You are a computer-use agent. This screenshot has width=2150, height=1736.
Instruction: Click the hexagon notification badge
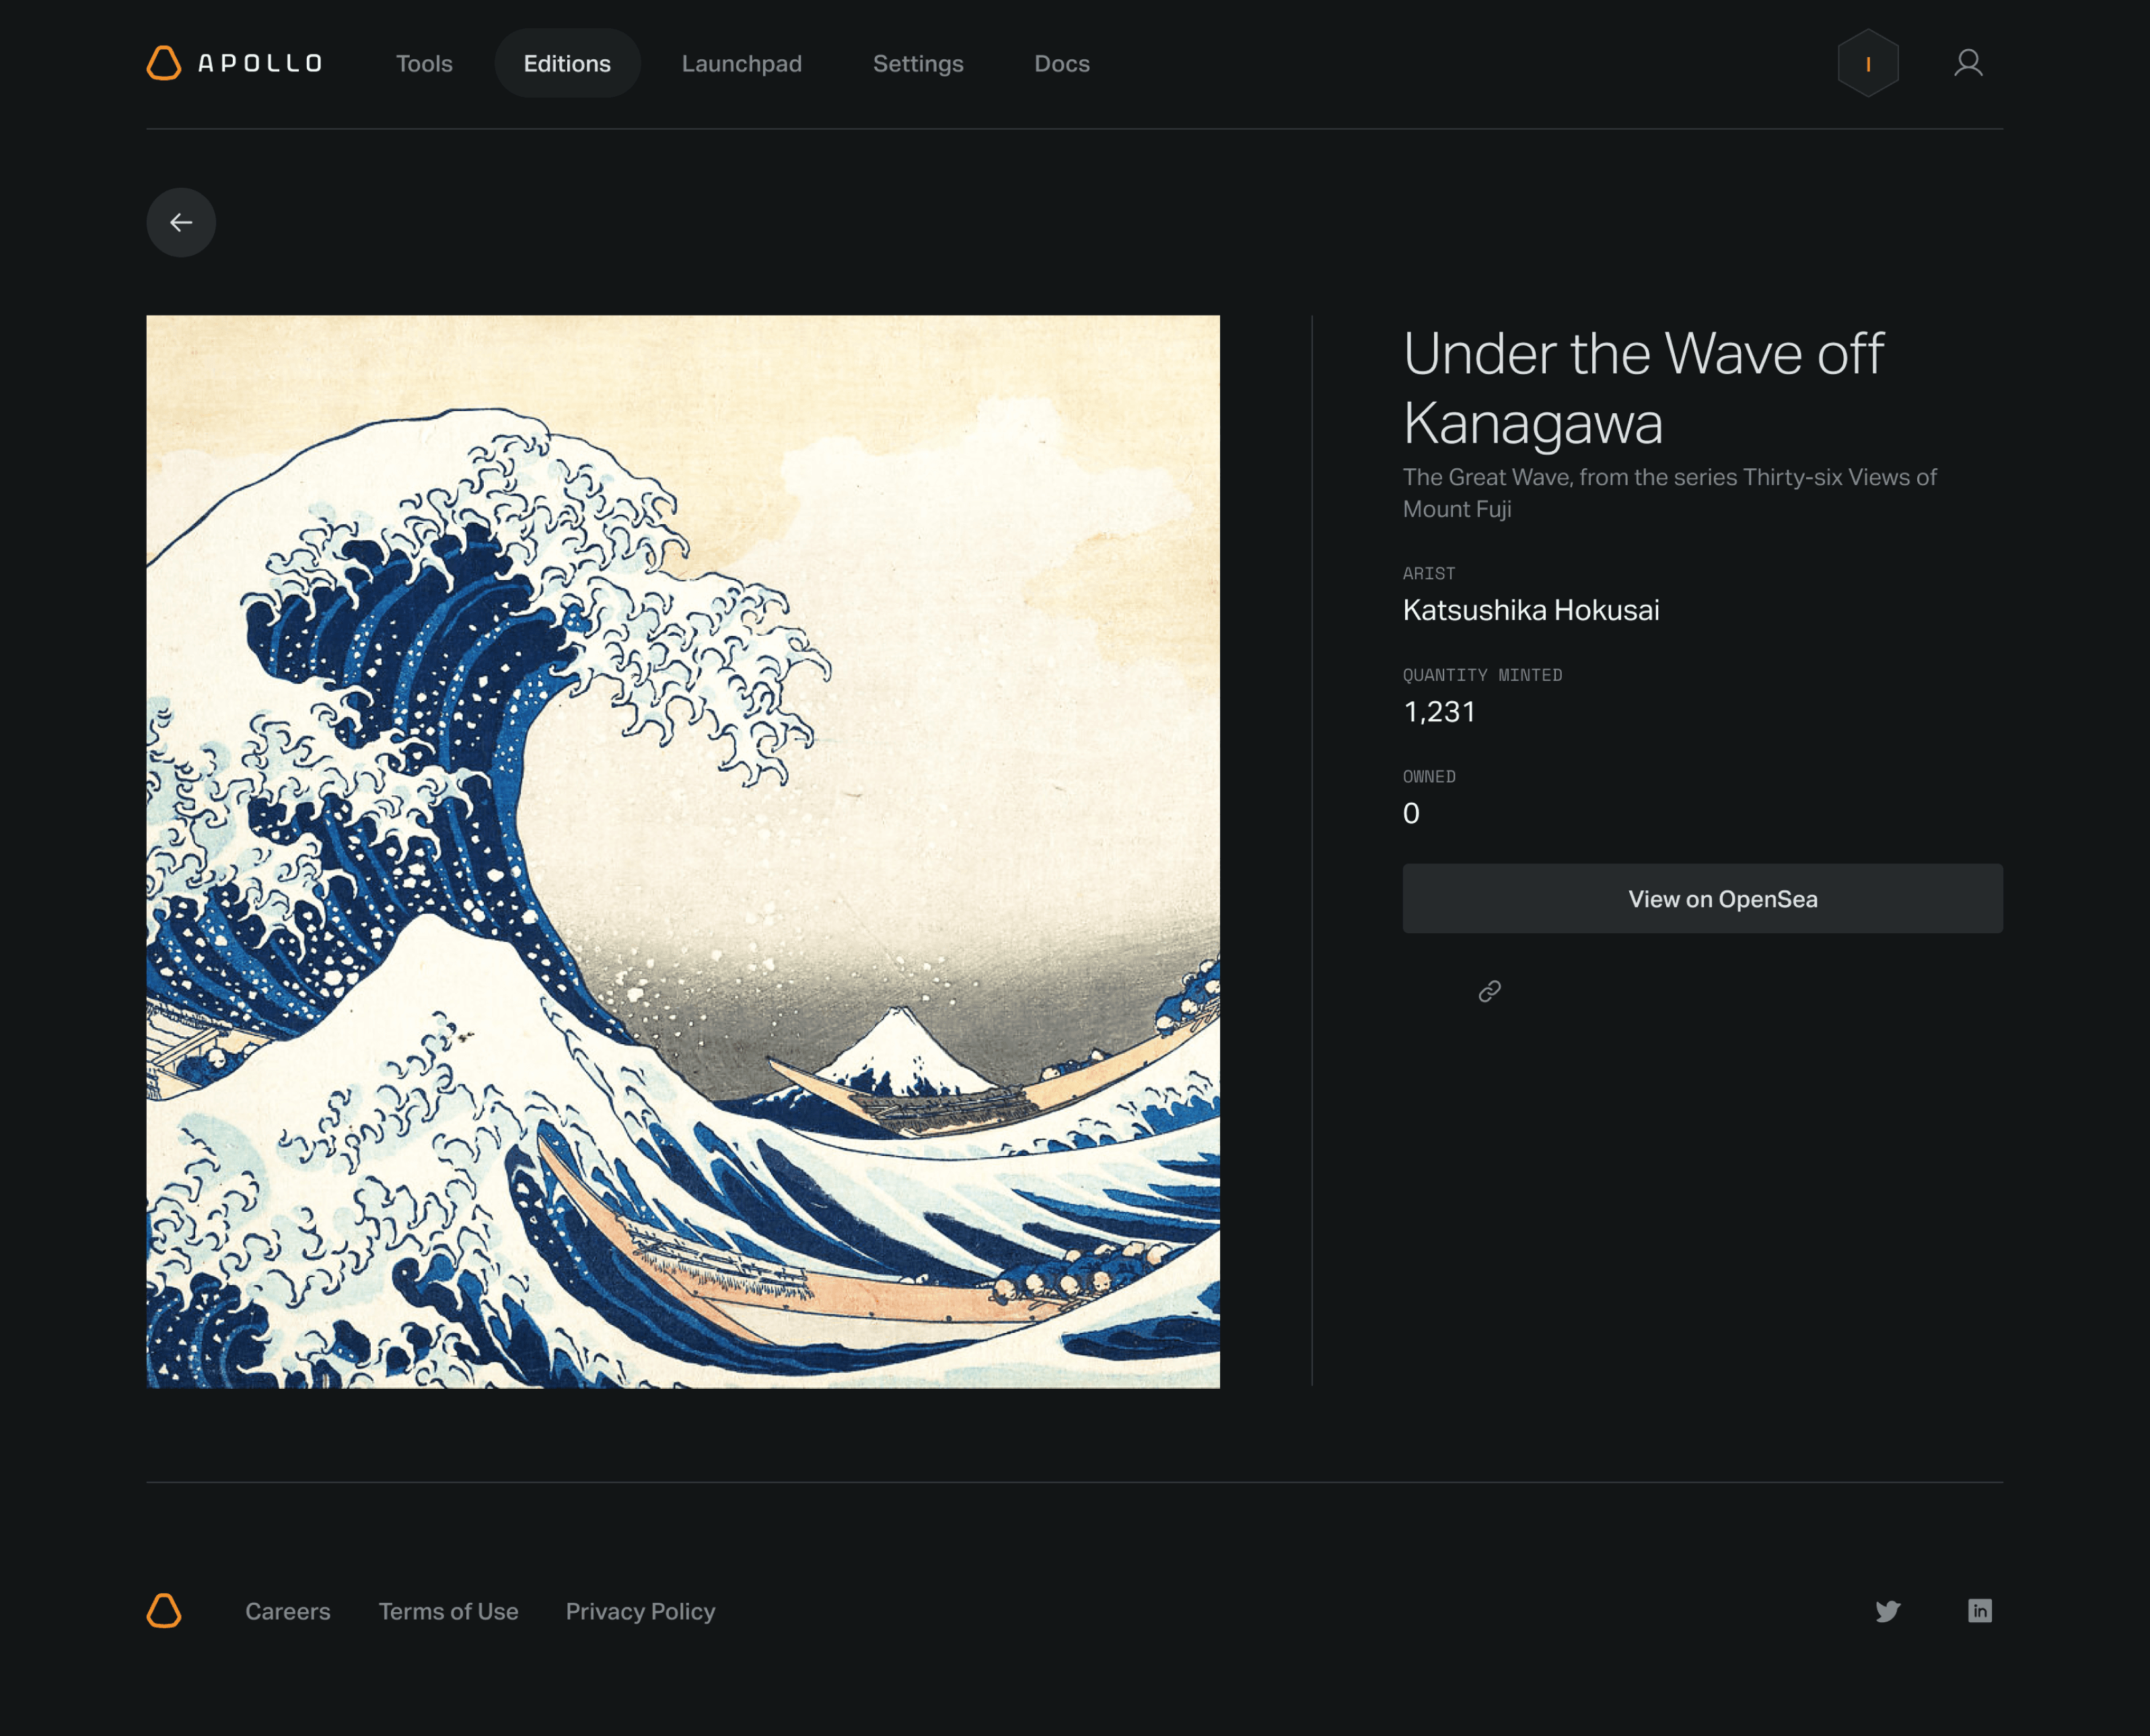point(1868,63)
